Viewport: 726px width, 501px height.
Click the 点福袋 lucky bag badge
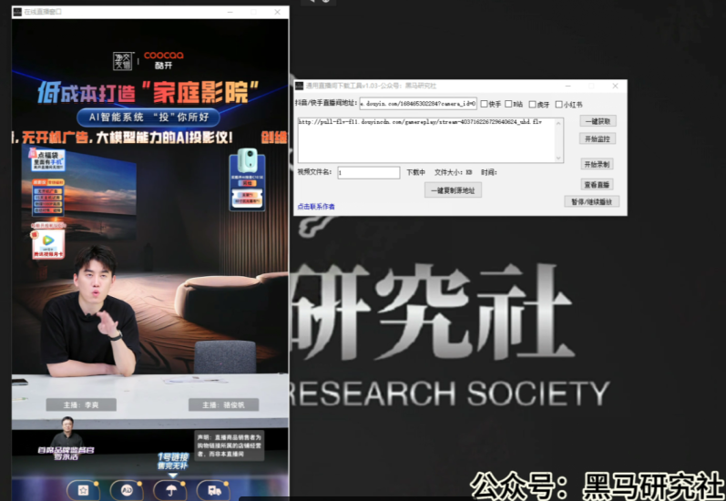48,159
